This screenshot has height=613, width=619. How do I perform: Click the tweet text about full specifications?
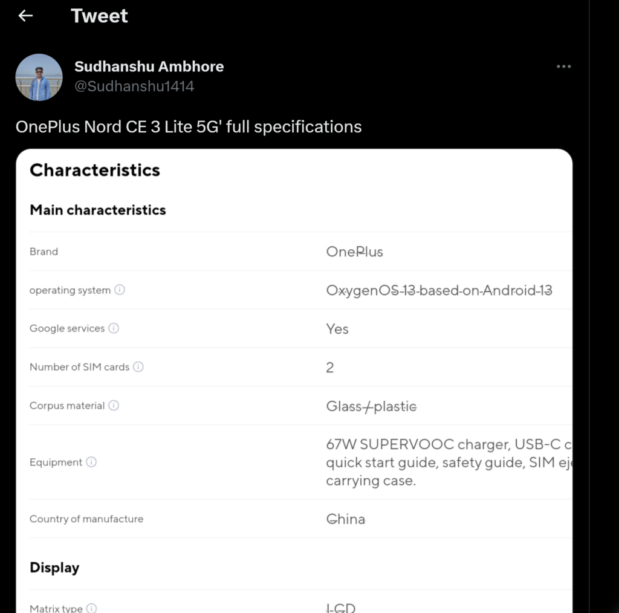tap(187, 127)
